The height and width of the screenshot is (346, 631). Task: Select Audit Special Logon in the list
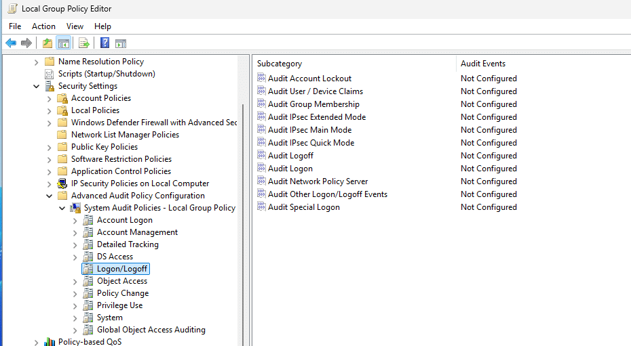(303, 207)
